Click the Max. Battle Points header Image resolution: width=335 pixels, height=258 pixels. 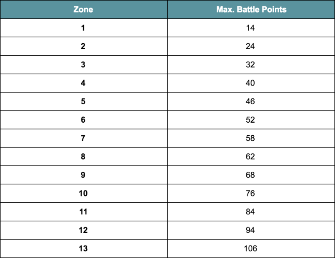tap(251, 9)
